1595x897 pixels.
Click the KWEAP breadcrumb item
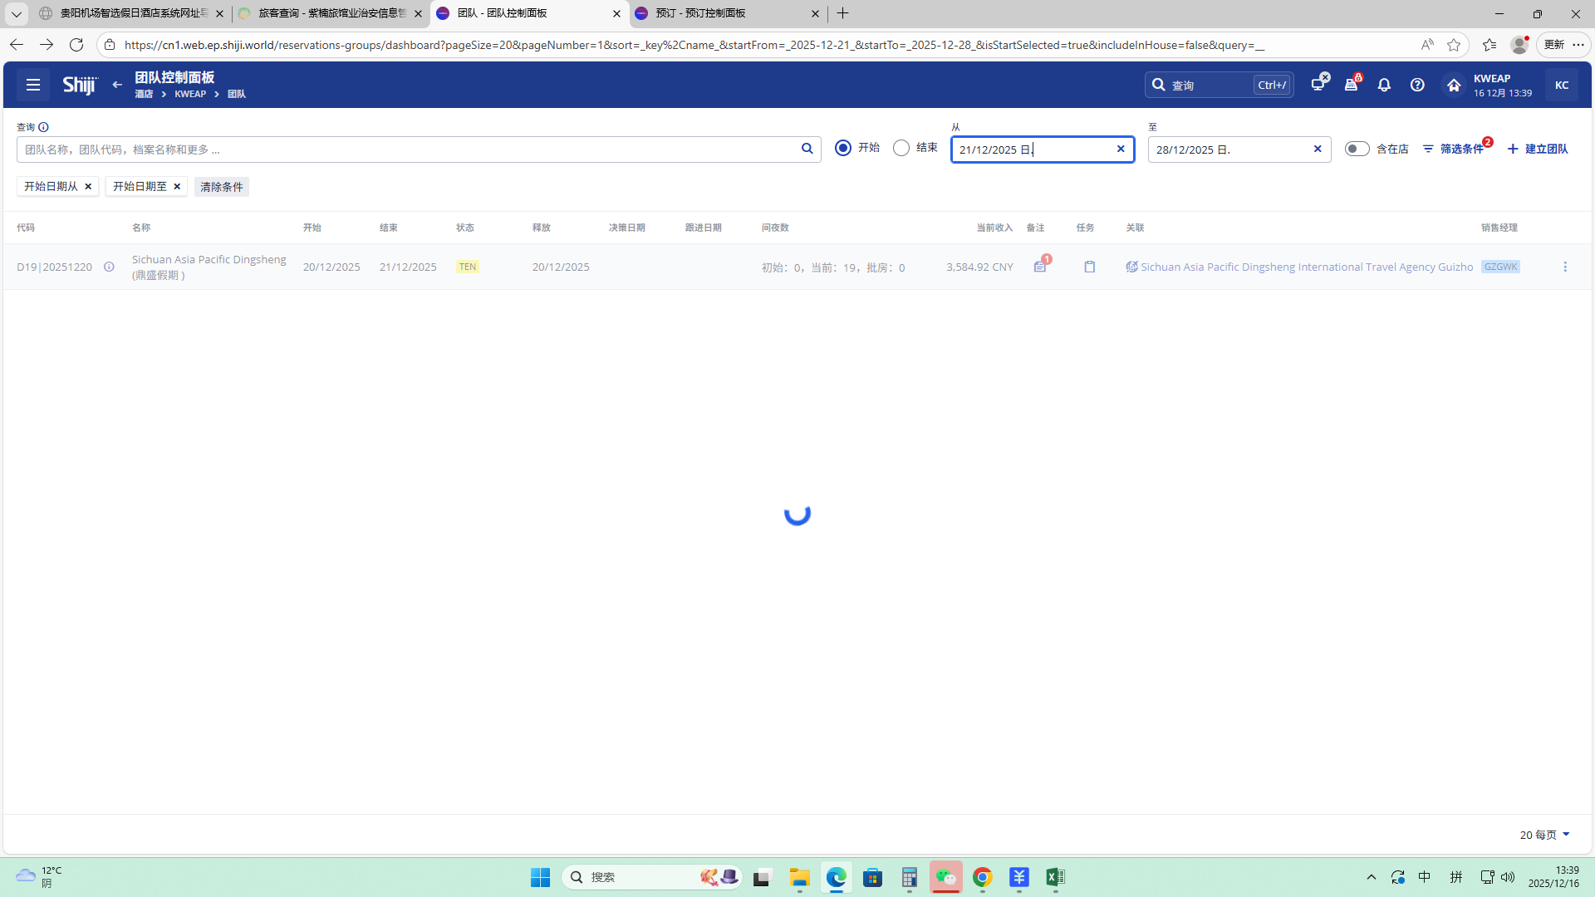pyautogui.click(x=190, y=94)
